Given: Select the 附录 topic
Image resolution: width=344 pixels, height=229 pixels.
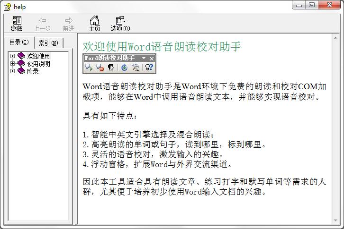Looking at the screenshot, I should pos(33,71).
